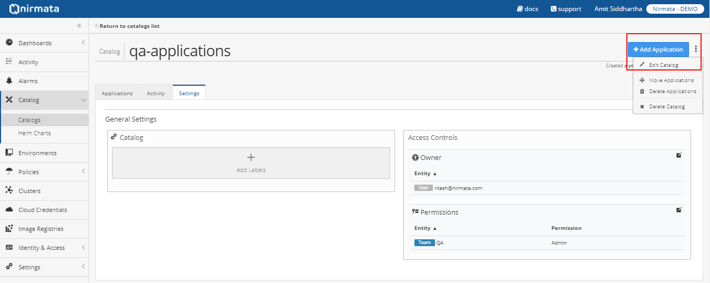Viewport: 710px width, 283px height.
Task: Switch to the Applications tab
Action: pos(117,93)
